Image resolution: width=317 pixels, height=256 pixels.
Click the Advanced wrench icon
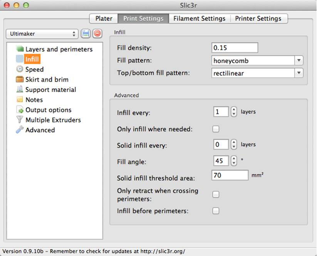pyautogui.click(x=20, y=129)
